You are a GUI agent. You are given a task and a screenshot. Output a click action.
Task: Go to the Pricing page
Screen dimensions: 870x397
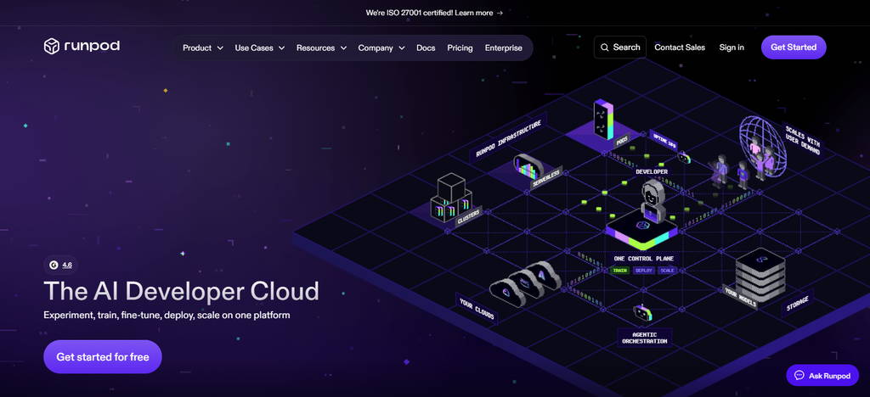[x=460, y=48]
